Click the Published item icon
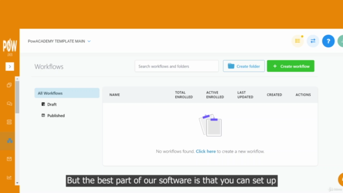The image size is (343, 193). (x=43, y=115)
